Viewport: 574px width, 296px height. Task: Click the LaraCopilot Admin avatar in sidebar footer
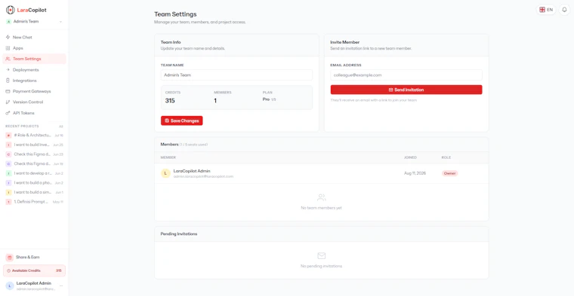coord(10,285)
